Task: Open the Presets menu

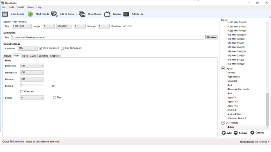Action: pos(20,7)
